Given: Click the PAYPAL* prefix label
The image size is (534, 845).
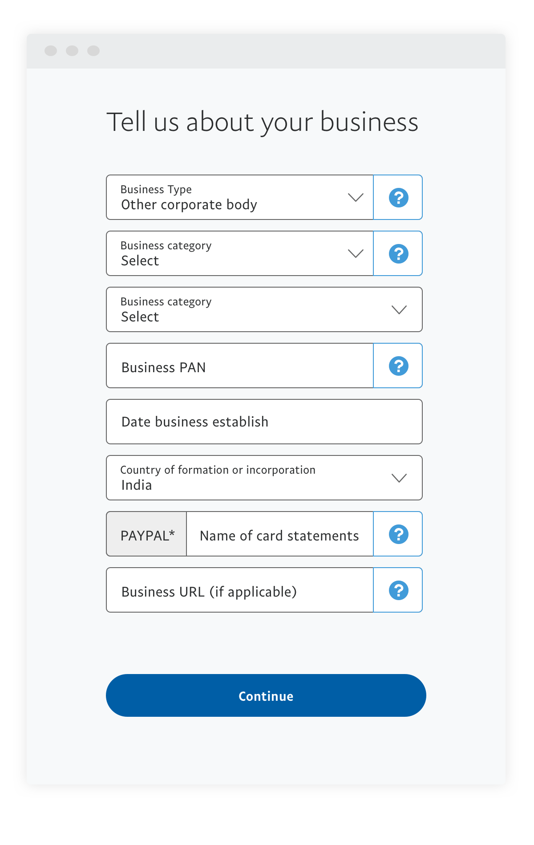Looking at the screenshot, I should [x=147, y=534].
